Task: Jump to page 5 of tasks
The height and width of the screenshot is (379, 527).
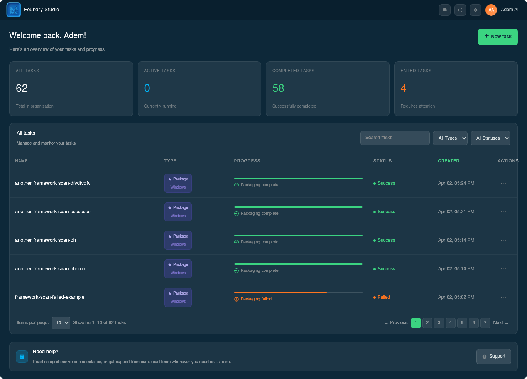Action: pos(462,323)
